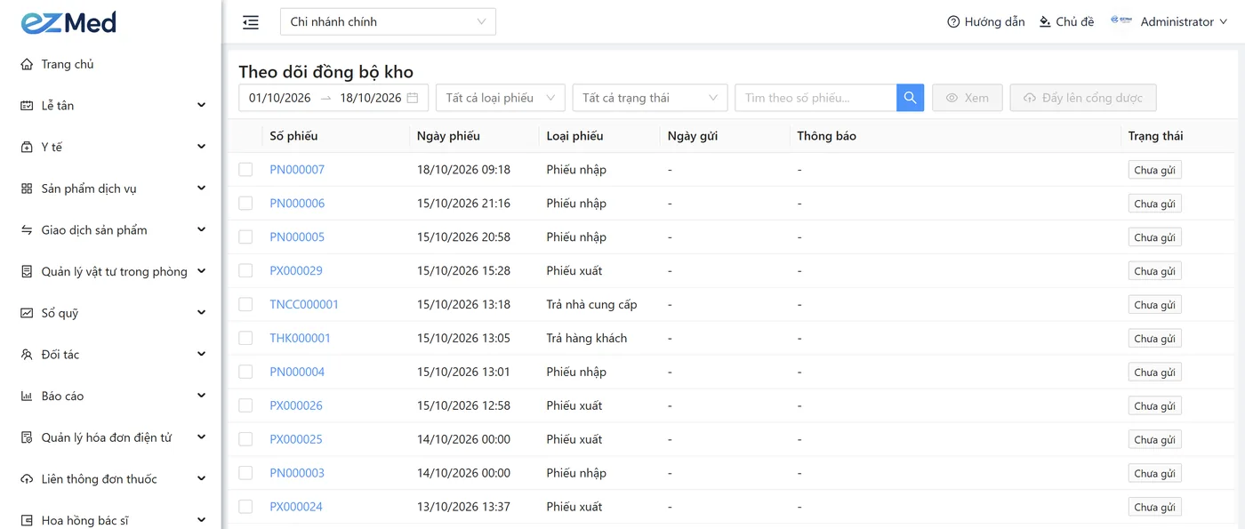Screen dimensions: 1245x529
Task: Go to Trang chủ home icon
Action: point(27,64)
